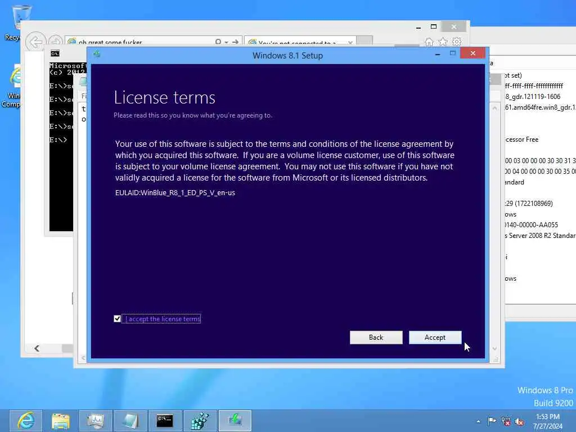The width and height of the screenshot is (576, 432).
Task: Click the Setup icon in the title bar
Action: 97,54
